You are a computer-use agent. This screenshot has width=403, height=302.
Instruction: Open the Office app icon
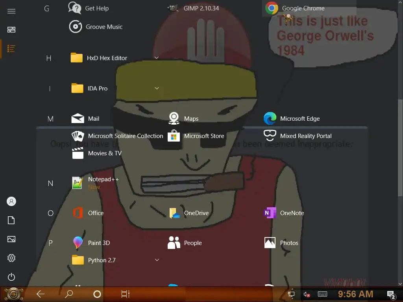coord(78,213)
